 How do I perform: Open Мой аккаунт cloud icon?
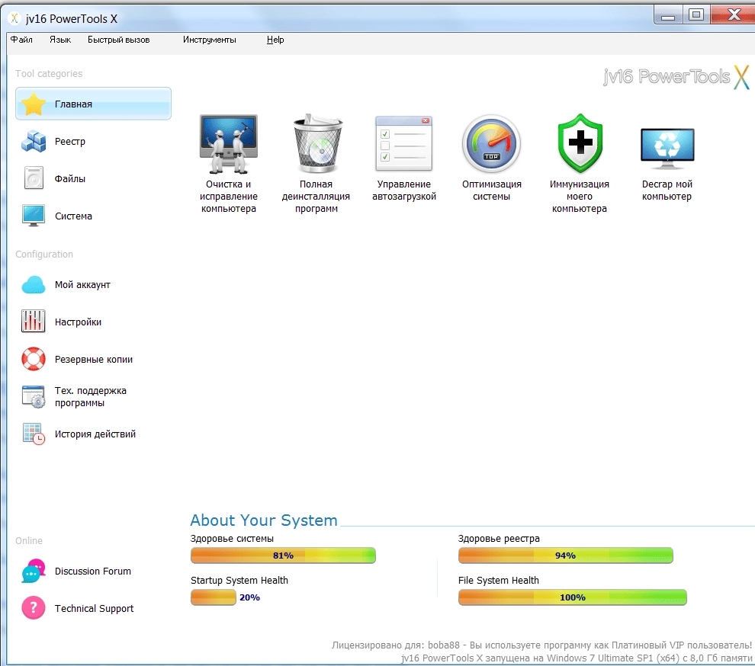click(x=34, y=284)
